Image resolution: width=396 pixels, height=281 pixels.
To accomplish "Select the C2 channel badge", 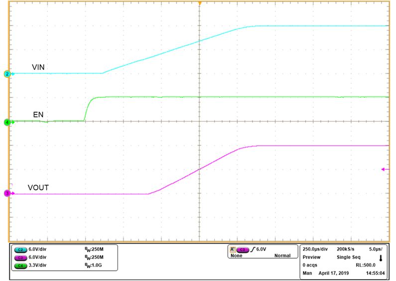I will [21, 250].
